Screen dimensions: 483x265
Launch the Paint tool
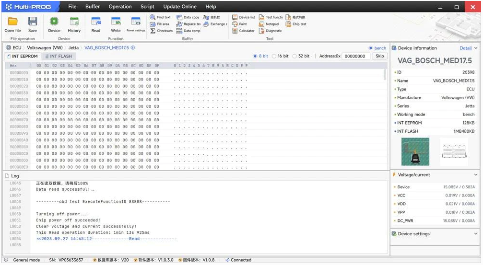[x=239, y=24]
